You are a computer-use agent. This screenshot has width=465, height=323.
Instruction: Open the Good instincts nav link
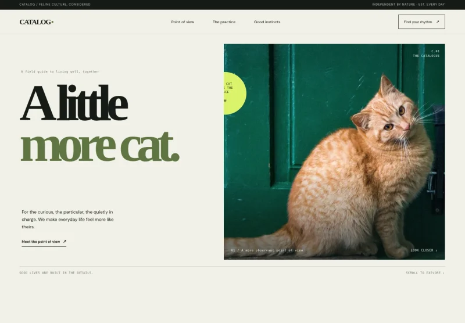tap(267, 22)
